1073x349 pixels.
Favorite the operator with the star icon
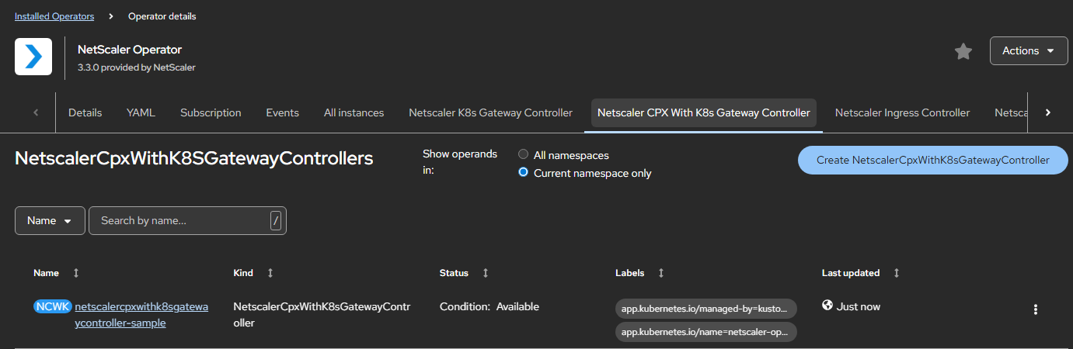(x=963, y=51)
